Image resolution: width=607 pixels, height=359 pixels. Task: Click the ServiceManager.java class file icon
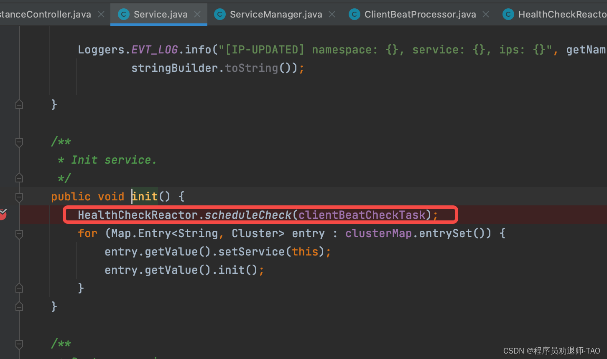[x=219, y=15]
